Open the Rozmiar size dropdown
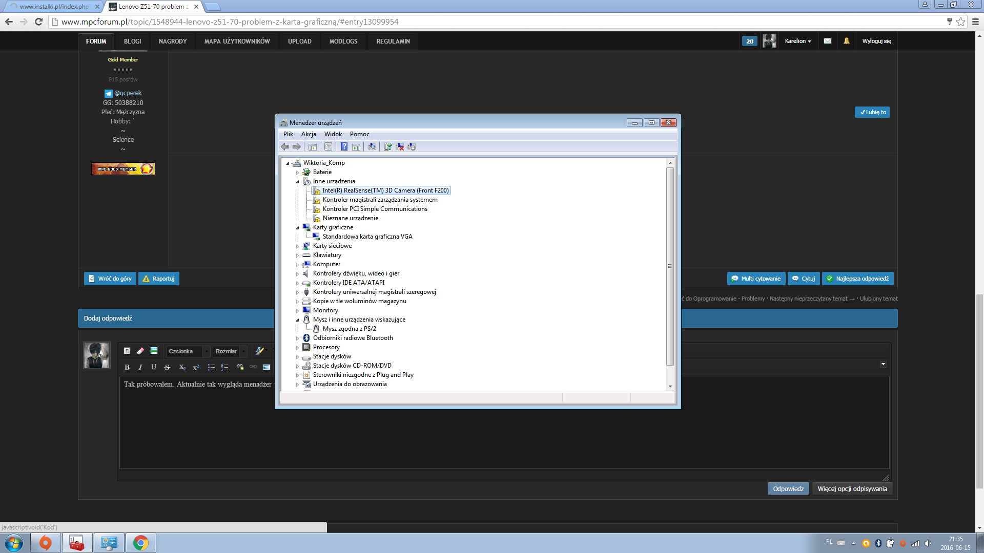984x553 pixels. click(230, 351)
